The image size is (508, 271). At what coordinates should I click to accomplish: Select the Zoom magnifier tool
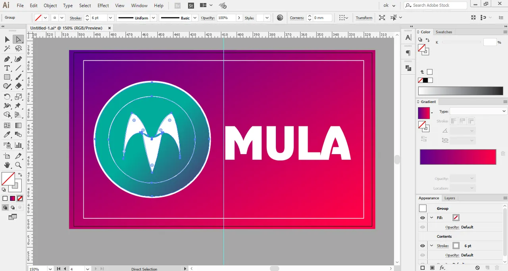[x=18, y=165]
